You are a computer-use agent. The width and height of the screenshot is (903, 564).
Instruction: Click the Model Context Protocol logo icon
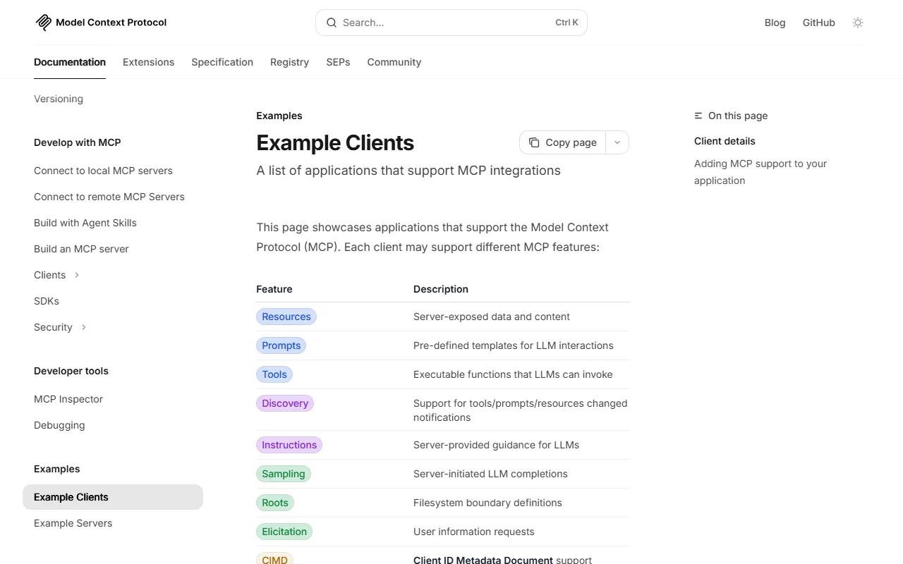[43, 23]
